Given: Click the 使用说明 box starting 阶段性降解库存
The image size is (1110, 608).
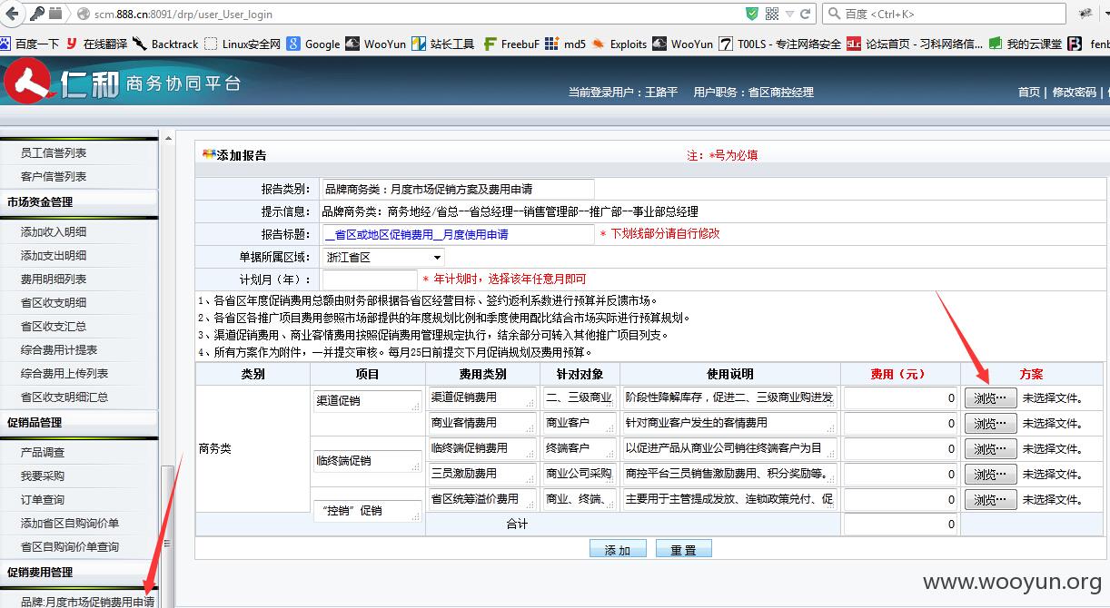Looking at the screenshot, I should click(729, 397).
